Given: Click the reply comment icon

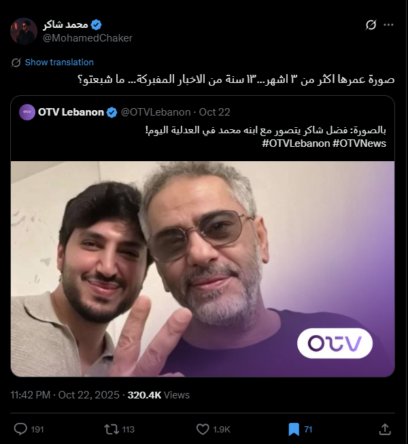Looking at the screenshot, I should point(20,429).
